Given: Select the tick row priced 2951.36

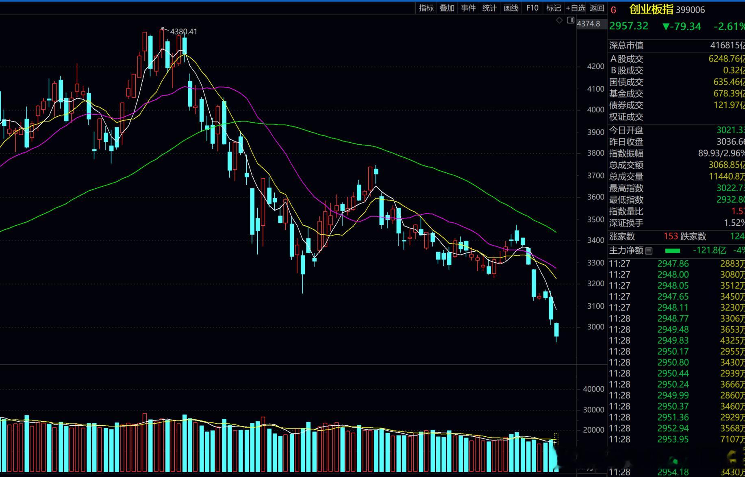Looking at the screenshot, I should pos(676,417).
